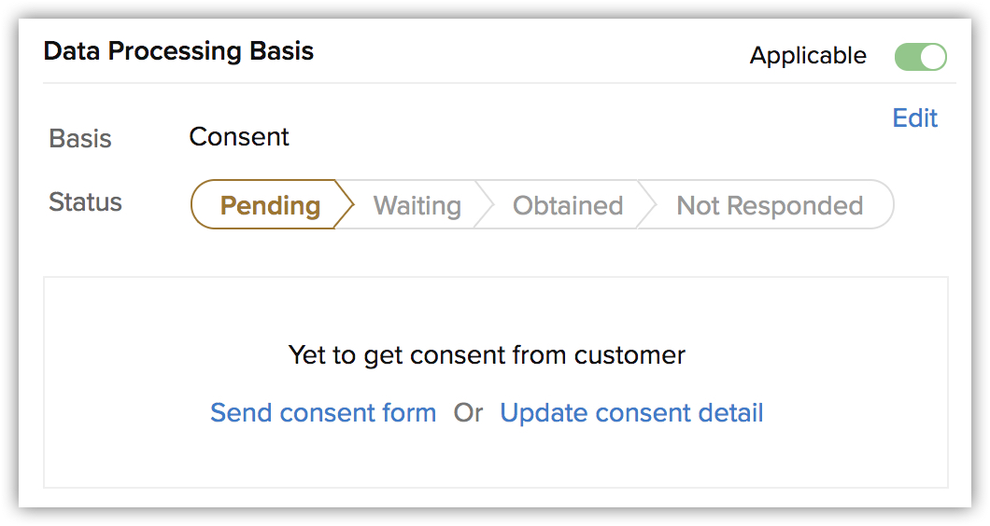Click the Yet to get consent message
Image resolution: width=990 pixels, height=526 pixels.
(487, 355)
